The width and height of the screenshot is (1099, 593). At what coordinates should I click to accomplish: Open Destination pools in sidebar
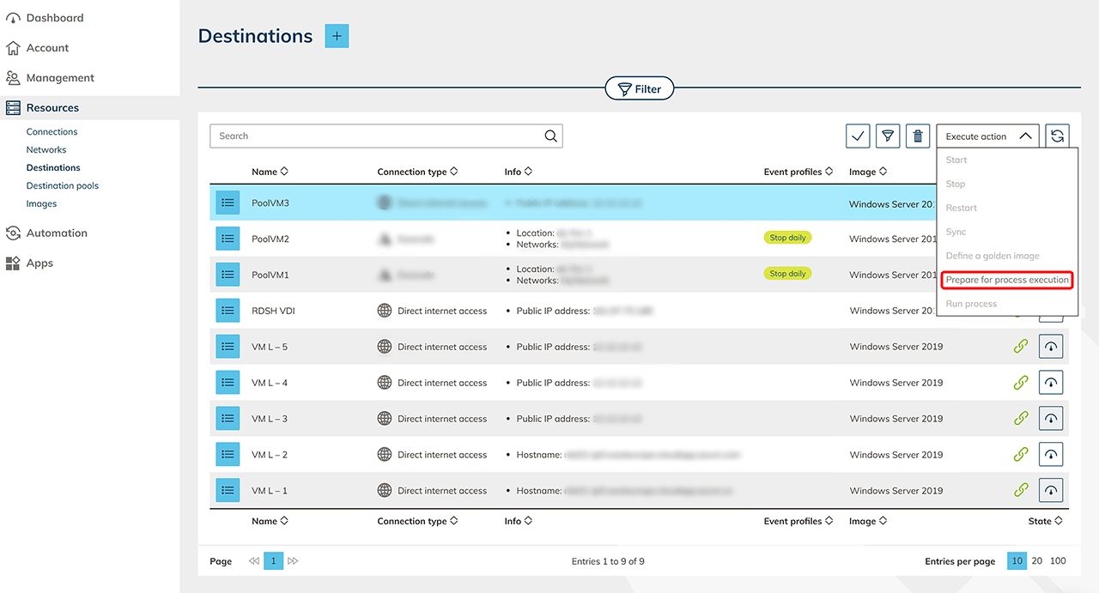(63, 185)
